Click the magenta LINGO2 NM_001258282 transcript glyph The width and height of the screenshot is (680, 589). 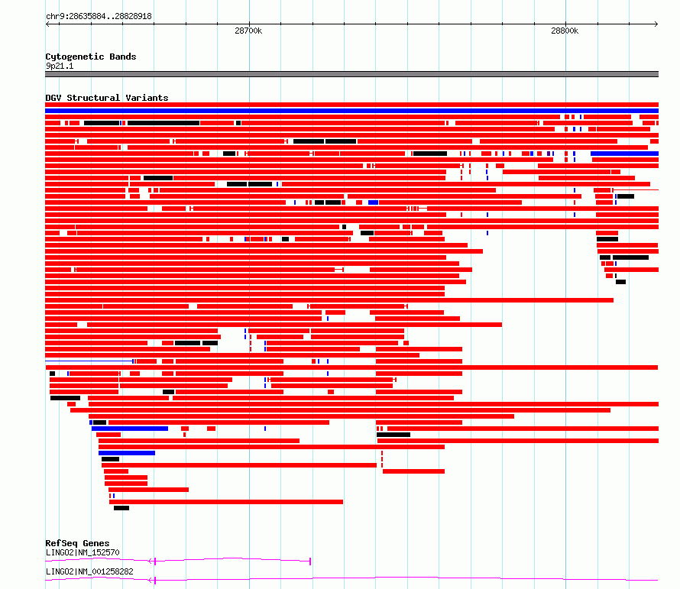pyautogui.click(x=351, y=580)
